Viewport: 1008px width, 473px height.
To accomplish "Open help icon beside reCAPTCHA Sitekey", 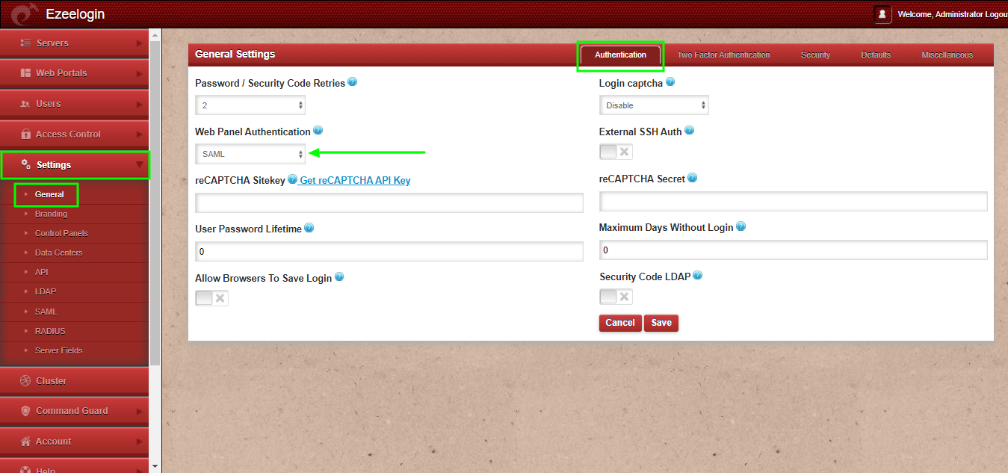I will [292, 179].
